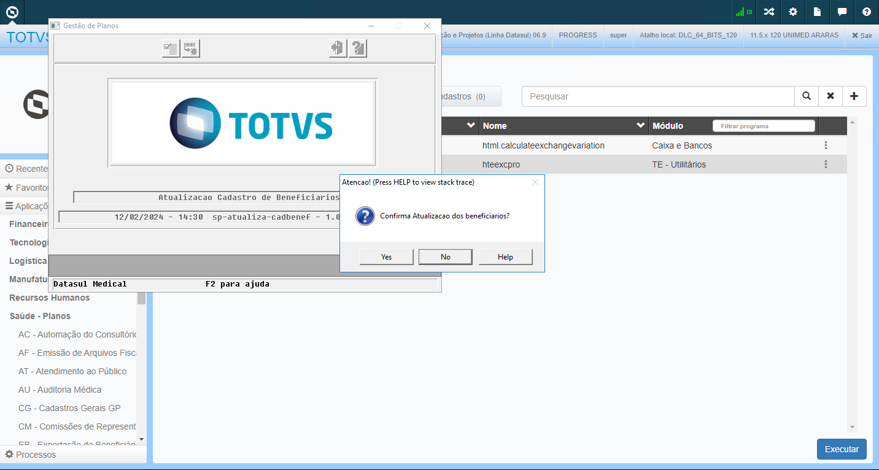
Task: Open the shuffle/switch icon in the top bar
Action: coord(769,12)
